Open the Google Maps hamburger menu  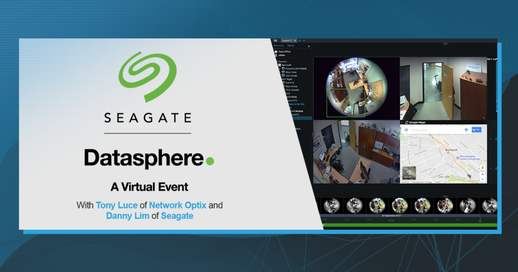click(x=406, y=130)
